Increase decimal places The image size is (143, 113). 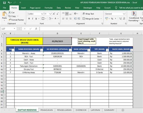(x=120, y=19)
